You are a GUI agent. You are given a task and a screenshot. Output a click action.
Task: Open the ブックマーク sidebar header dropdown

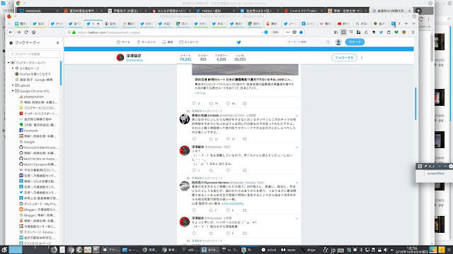28,42
